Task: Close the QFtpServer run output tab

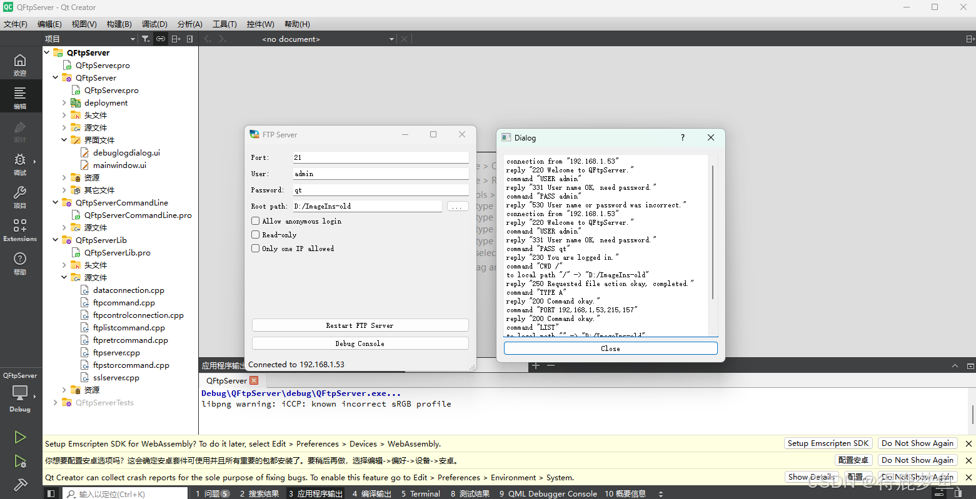Action: 254,380
